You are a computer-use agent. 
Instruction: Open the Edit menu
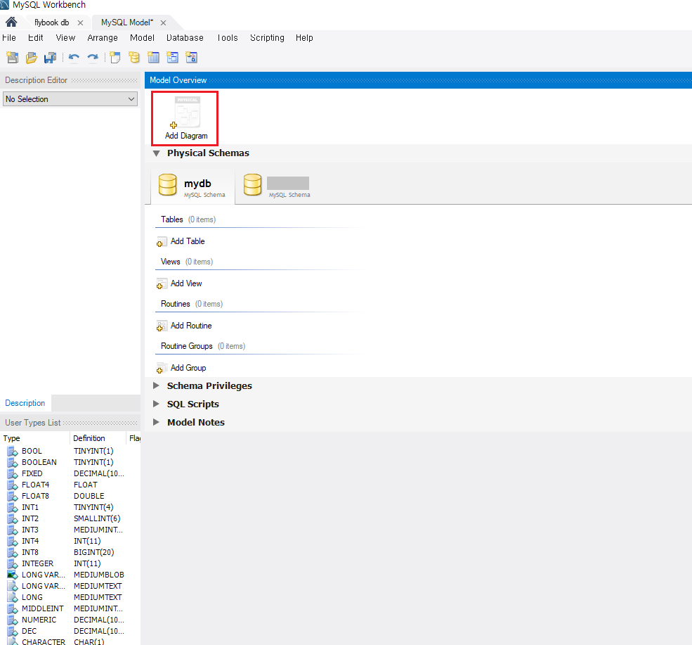click(x=36, y=37)
